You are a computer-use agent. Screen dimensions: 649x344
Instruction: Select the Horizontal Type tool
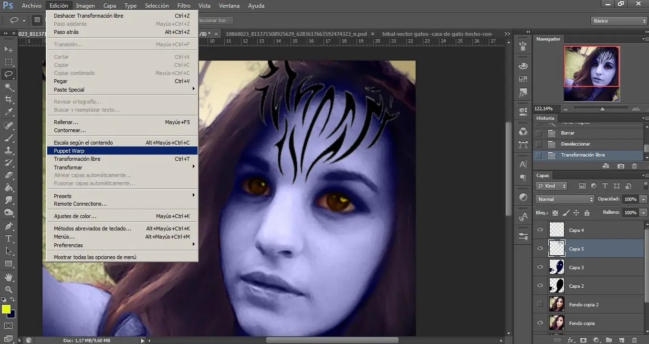coord(9,238)
